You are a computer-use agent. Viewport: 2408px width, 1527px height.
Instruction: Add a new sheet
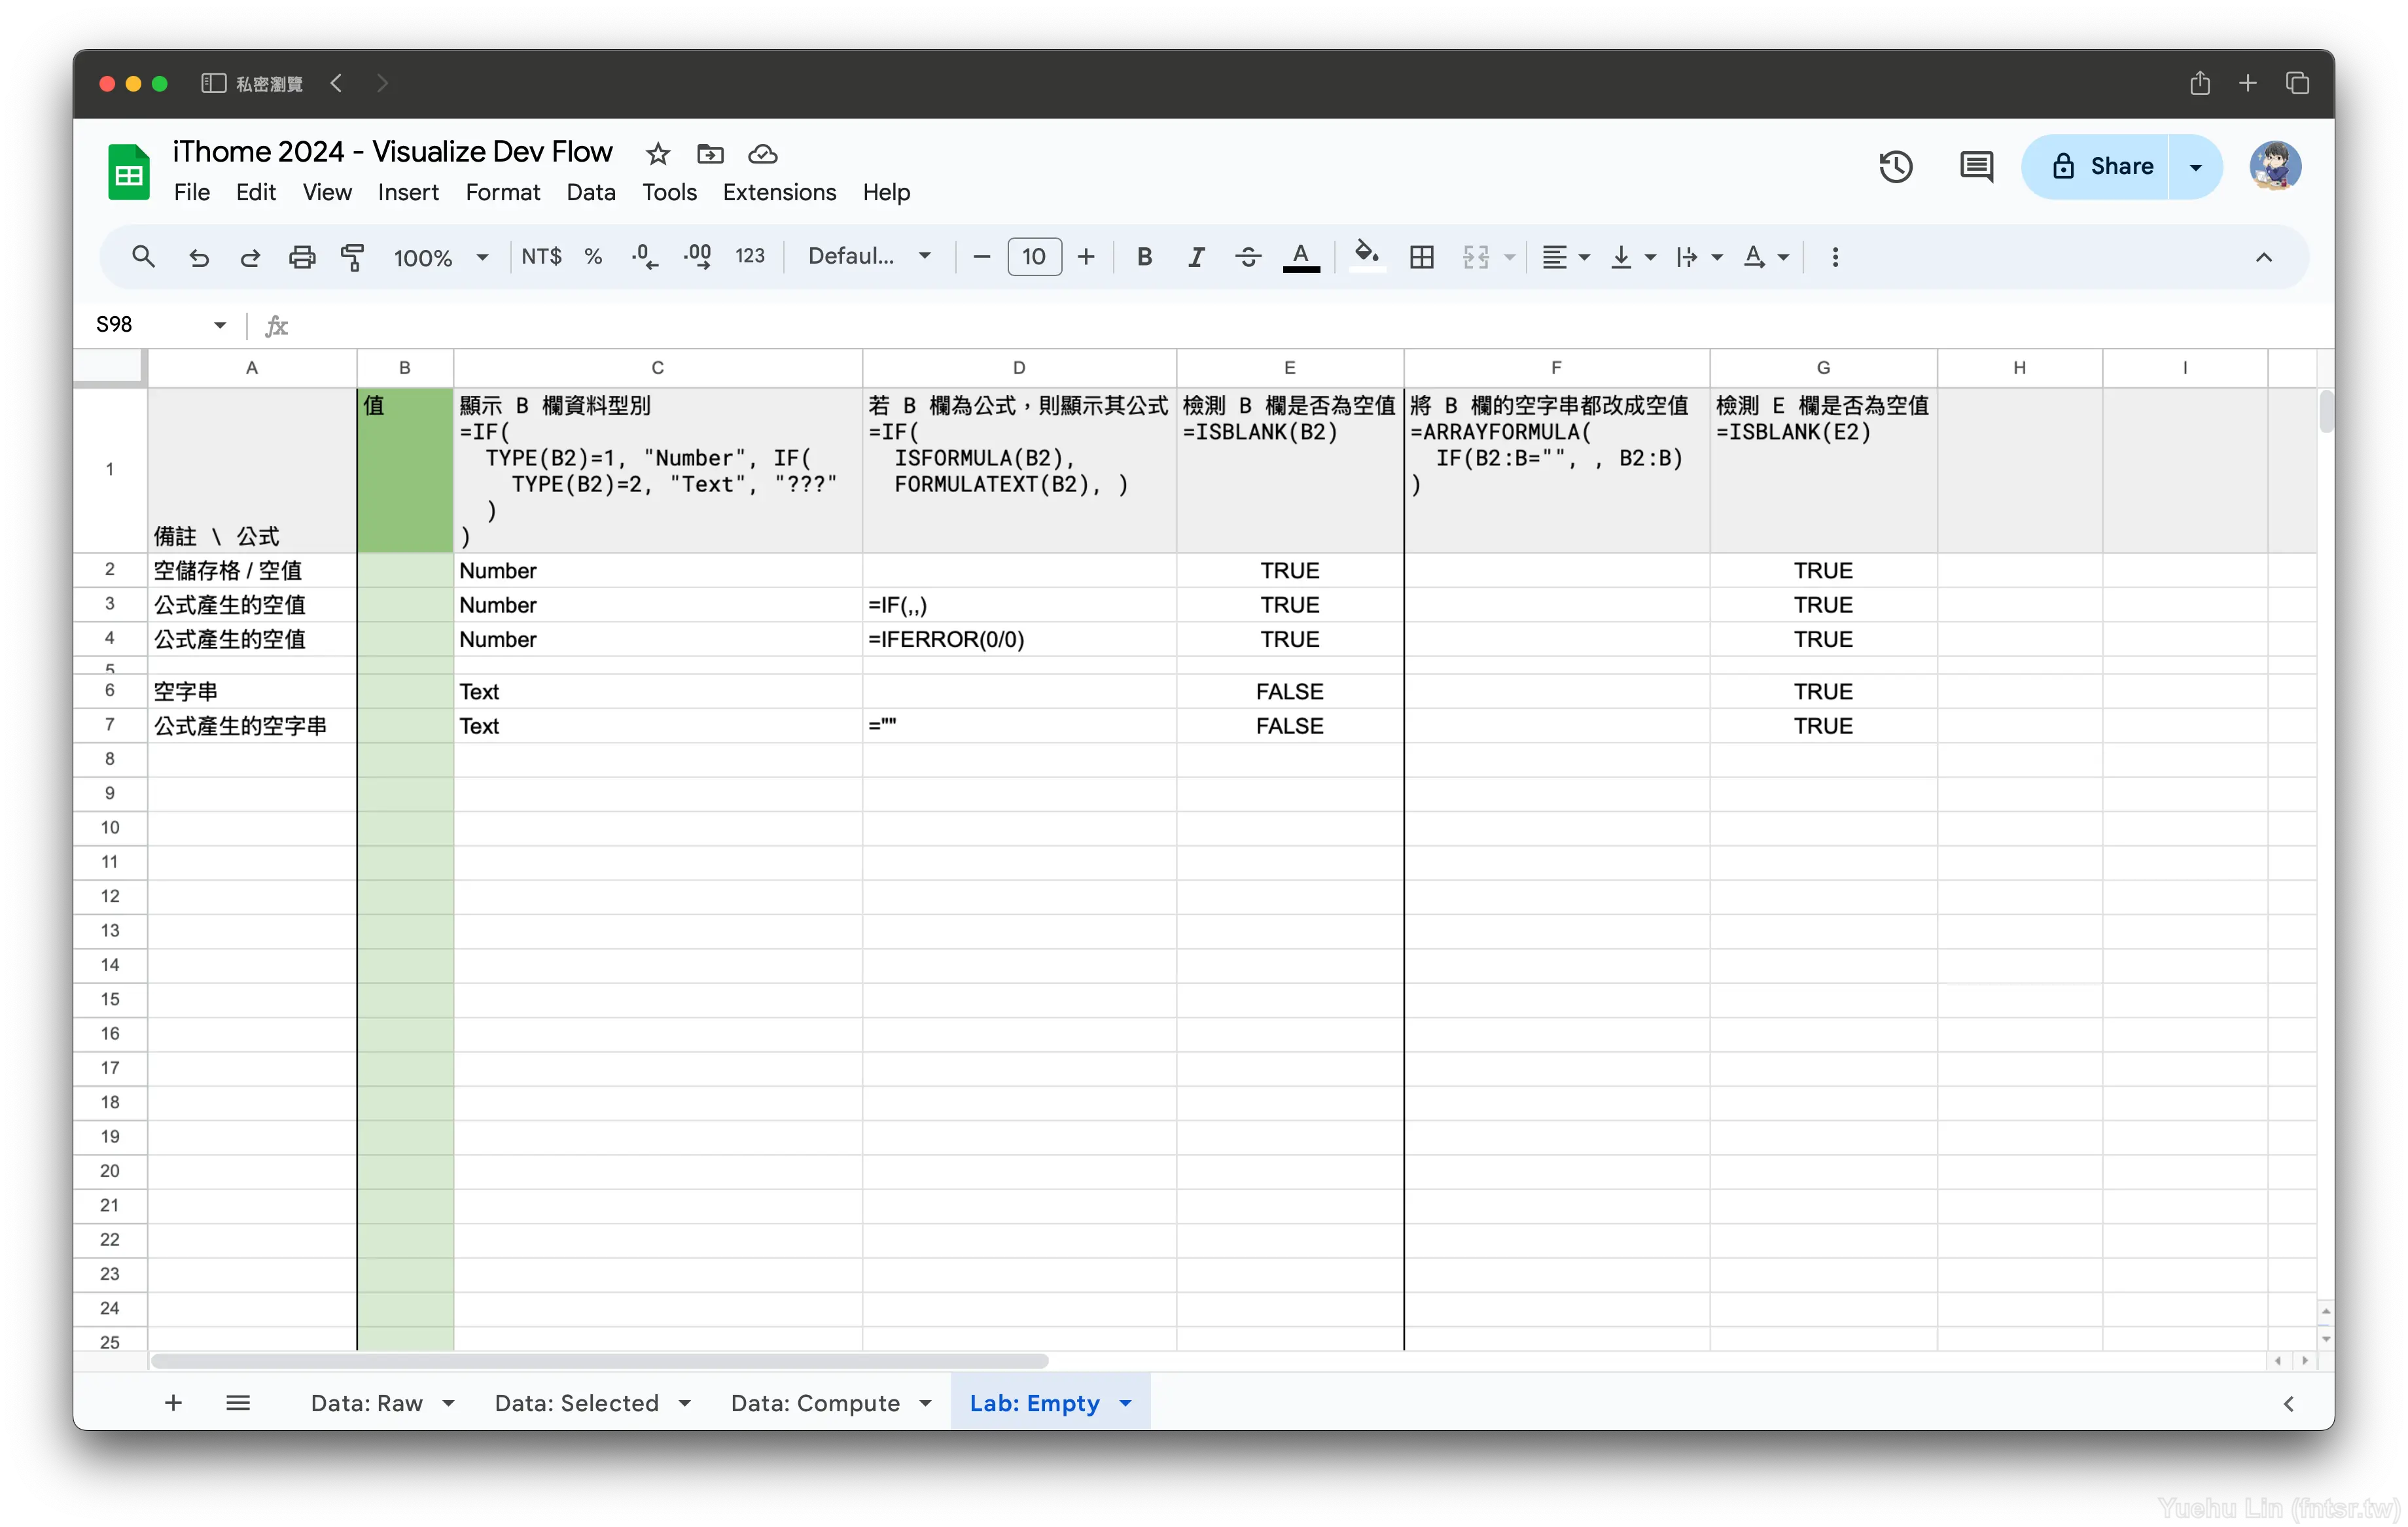coord(173,1403)
